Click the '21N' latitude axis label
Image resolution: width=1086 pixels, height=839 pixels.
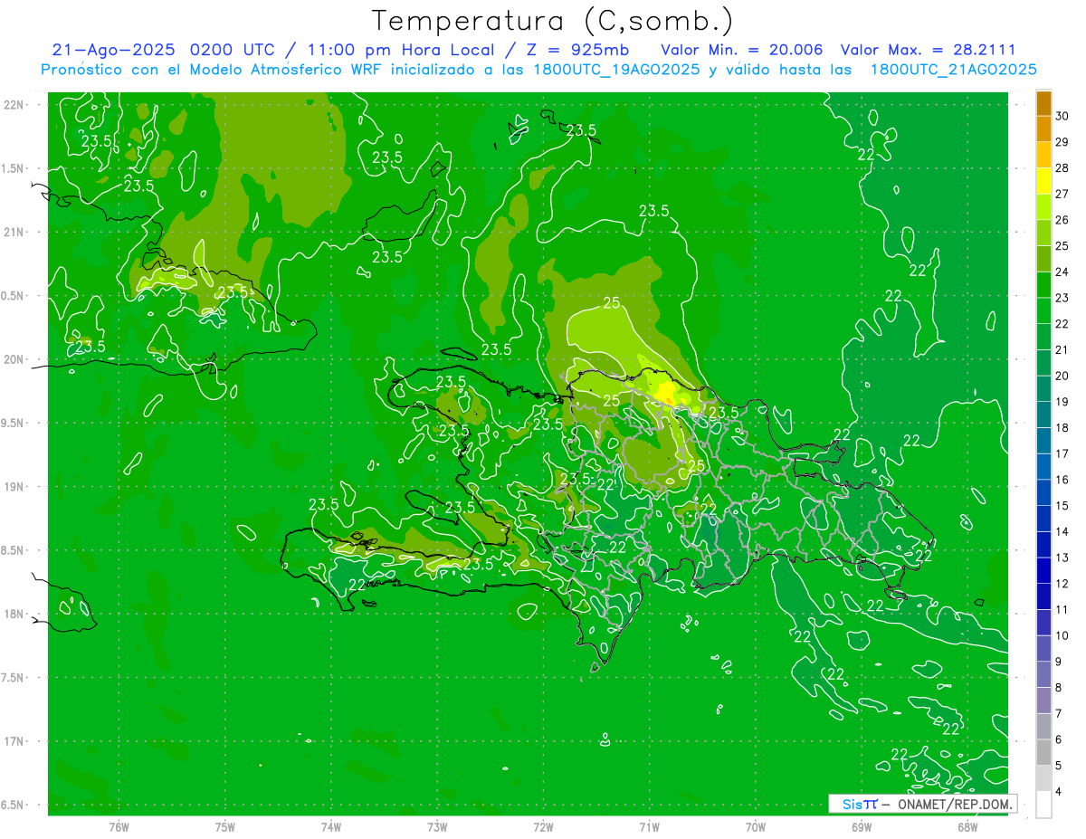click(x=13, y=232)
